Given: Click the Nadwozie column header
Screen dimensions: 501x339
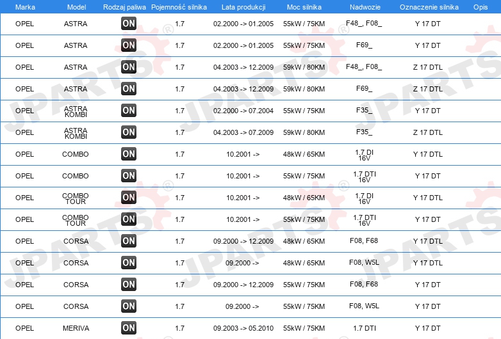Looking at the screenshot, I should click(x=365, y=7).
